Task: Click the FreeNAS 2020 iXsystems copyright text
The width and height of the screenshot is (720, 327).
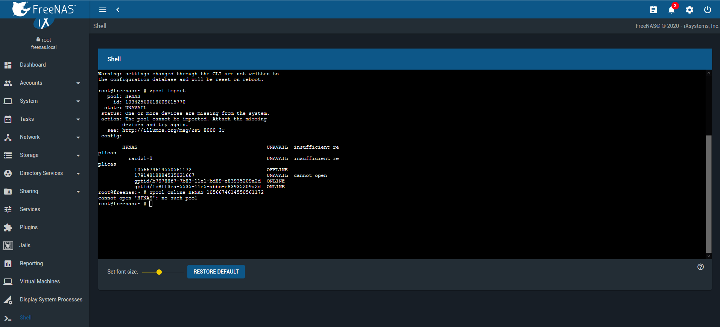Action: coord(677,26)
